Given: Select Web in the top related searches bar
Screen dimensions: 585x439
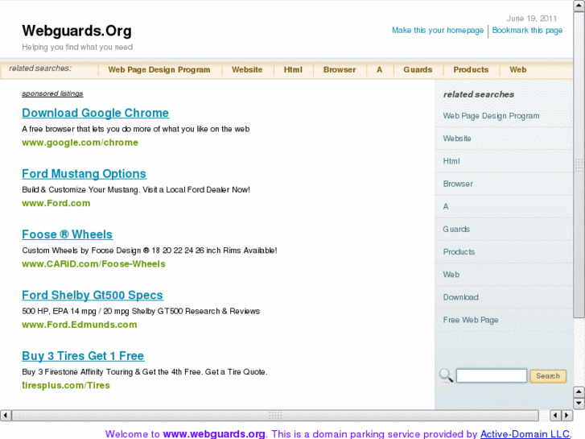Looking at the screenshot, I should [518, 70].
